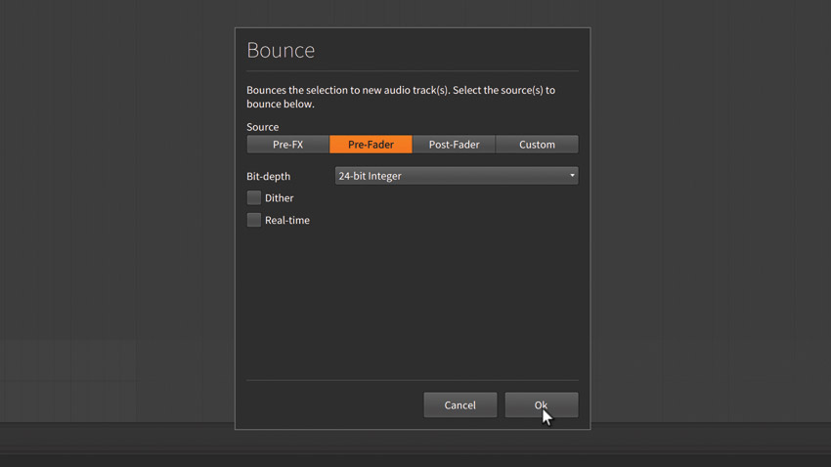Enable the Dither checkbox

254,197
